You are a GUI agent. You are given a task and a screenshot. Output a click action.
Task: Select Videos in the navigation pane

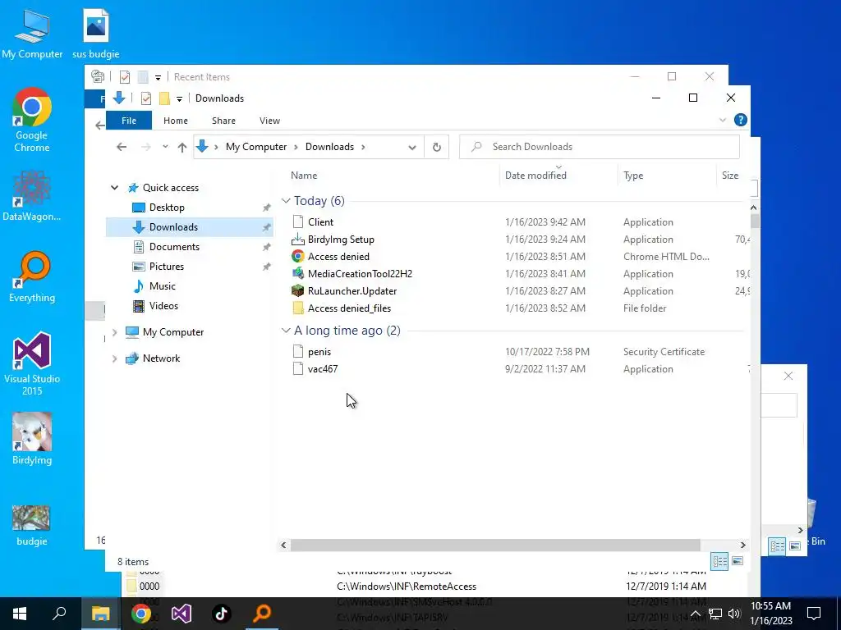[163, 306]
